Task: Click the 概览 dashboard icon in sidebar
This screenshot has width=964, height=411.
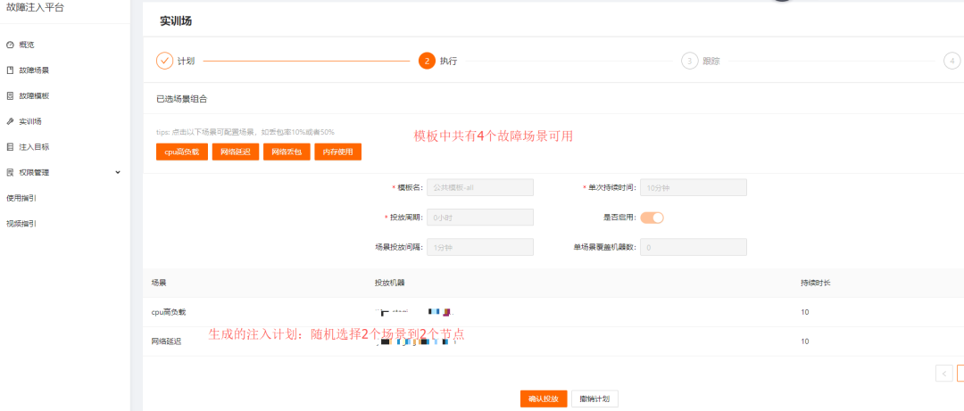Action: pyautogui.click(x=10, y=45)
